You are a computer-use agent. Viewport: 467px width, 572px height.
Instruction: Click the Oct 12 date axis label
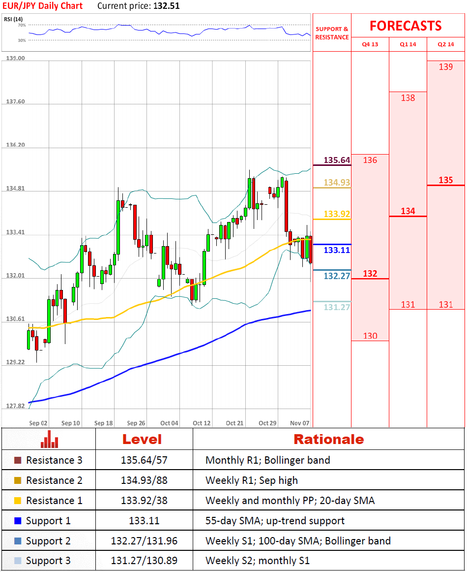[x=202, y=423]
